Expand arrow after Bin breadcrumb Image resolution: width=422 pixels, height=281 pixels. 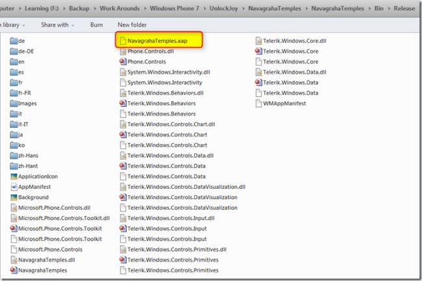[x=389, y=8]
